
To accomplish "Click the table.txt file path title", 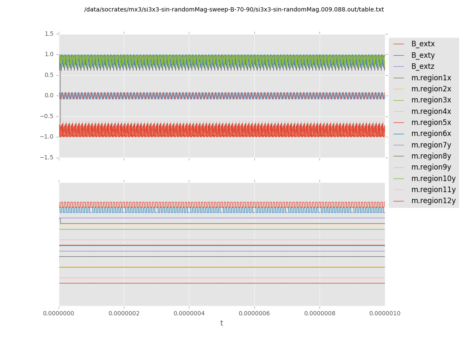I will coord(234,9).
